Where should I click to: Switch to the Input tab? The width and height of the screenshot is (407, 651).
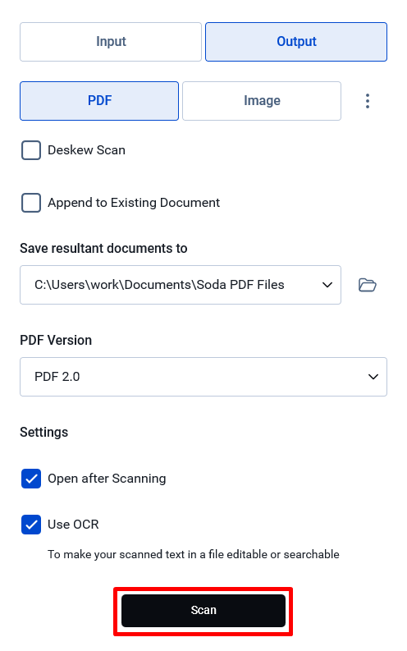click(x=111, y=42)
